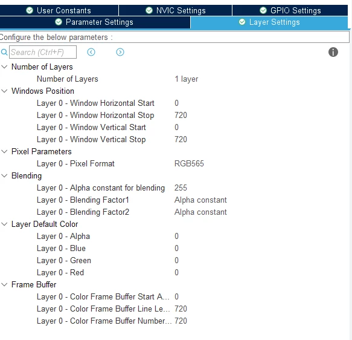Click 'Configure the below parameters' description bar

click(174, 37)
